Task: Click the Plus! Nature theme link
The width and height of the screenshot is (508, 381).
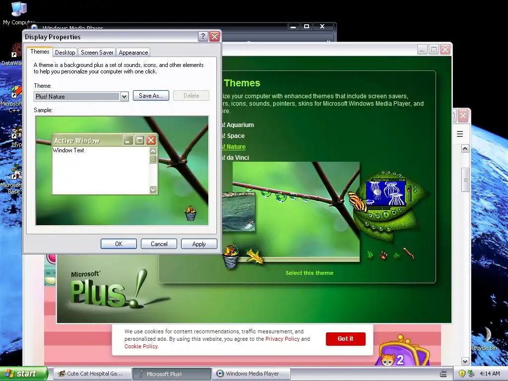Action: (234, 147)
